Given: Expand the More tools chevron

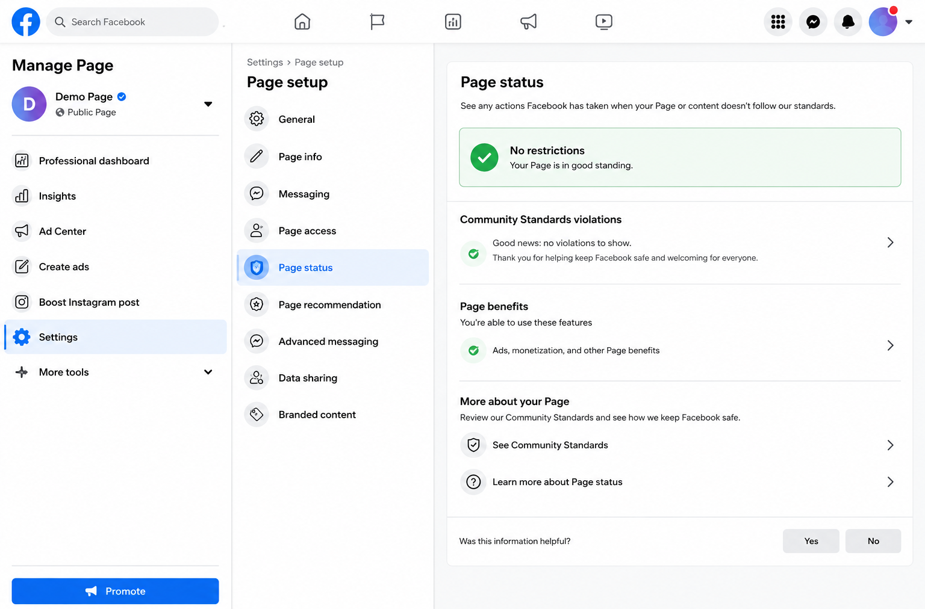Looking at the screenshot, I should [x=208, y=372].
